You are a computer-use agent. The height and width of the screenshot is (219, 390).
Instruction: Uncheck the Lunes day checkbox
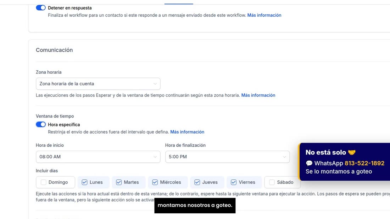pyautogui.click(x=85, y=182)
